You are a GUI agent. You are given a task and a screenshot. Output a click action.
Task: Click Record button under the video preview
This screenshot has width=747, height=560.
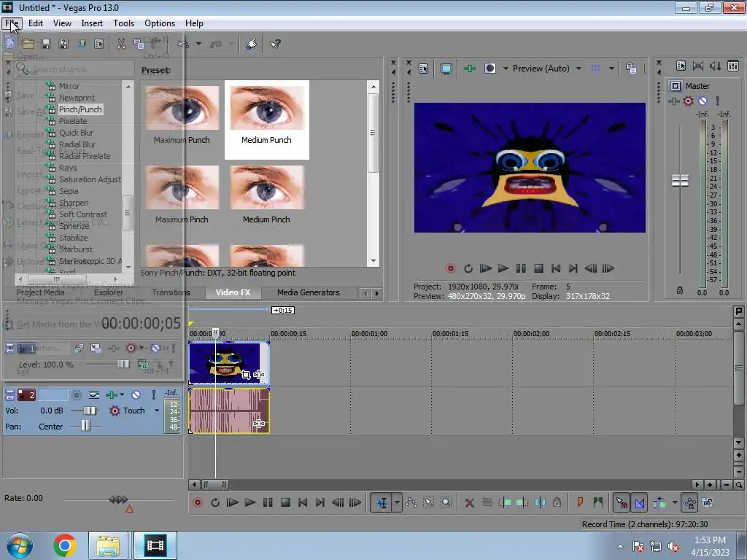pos(450,268)
